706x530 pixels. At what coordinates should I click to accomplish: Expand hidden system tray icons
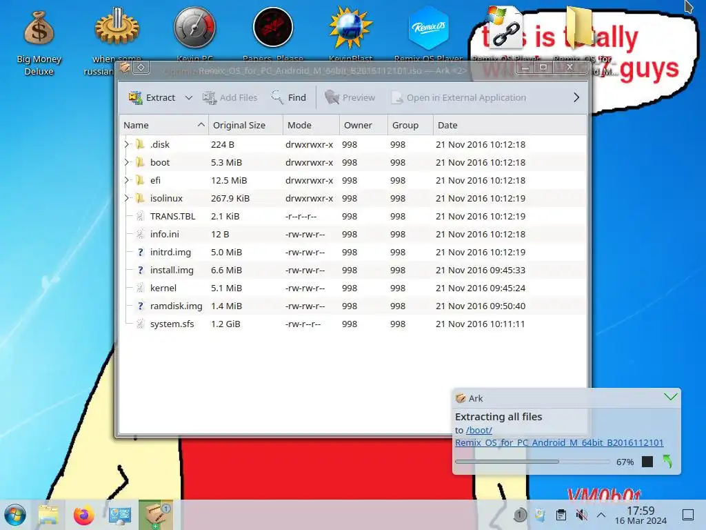pos(601,515)
